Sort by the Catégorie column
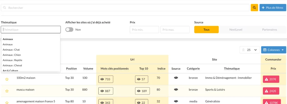Image resolution: width=287 pixels, height=104 pixels. click(193, 69)
